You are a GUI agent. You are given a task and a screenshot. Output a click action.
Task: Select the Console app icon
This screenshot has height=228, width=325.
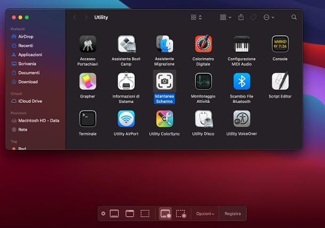coord(280,44)
